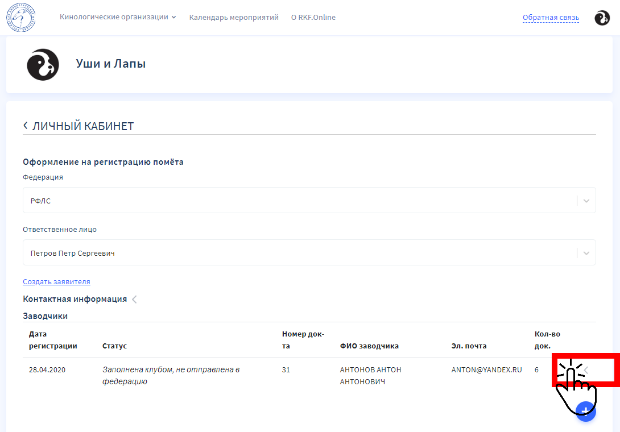The height and width of the screenshot is (432, 620).
Task: Click the RKF logo in the header
Action: click(21, 17)
